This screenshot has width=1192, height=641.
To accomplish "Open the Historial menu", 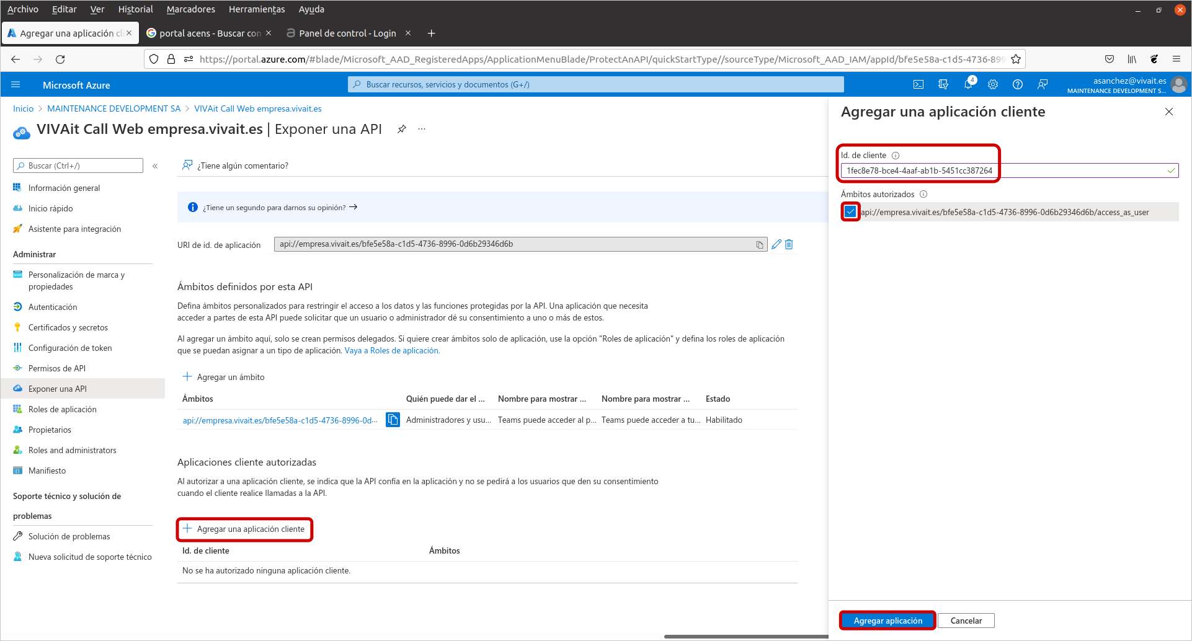I will click(135, 9).
